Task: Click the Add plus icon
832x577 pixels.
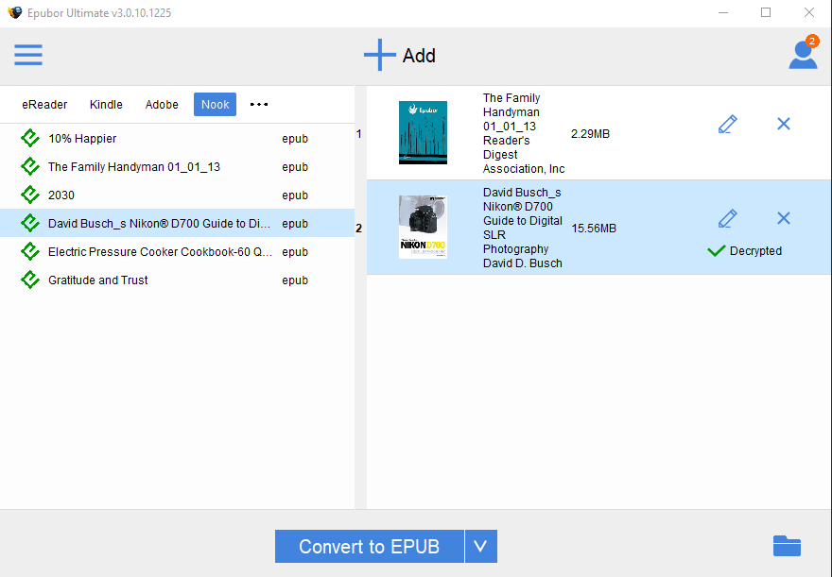Action: point(379,55)
